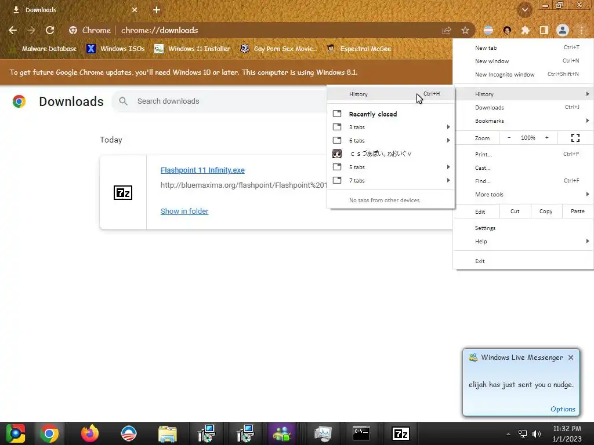Select New tab menu item
Screen dimensions: 594x445
click(x=523, y=48)
